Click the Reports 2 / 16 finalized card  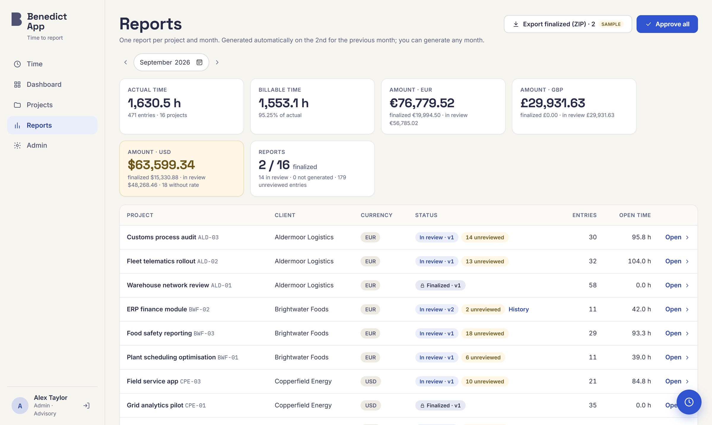pyautogui.click(x=312, y=168)
